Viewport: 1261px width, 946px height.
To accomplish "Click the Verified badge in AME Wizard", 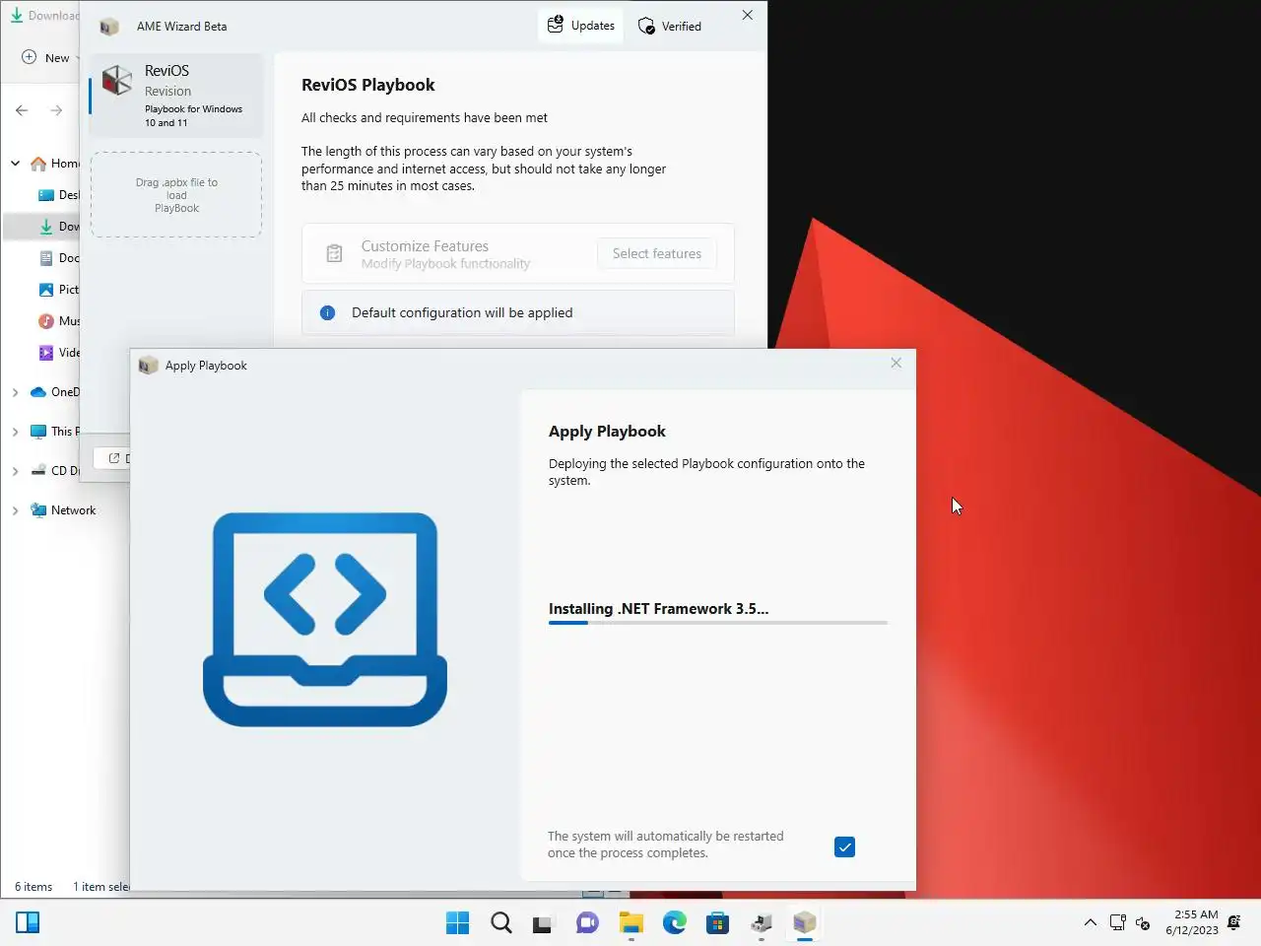I will (x=670, y=26).
